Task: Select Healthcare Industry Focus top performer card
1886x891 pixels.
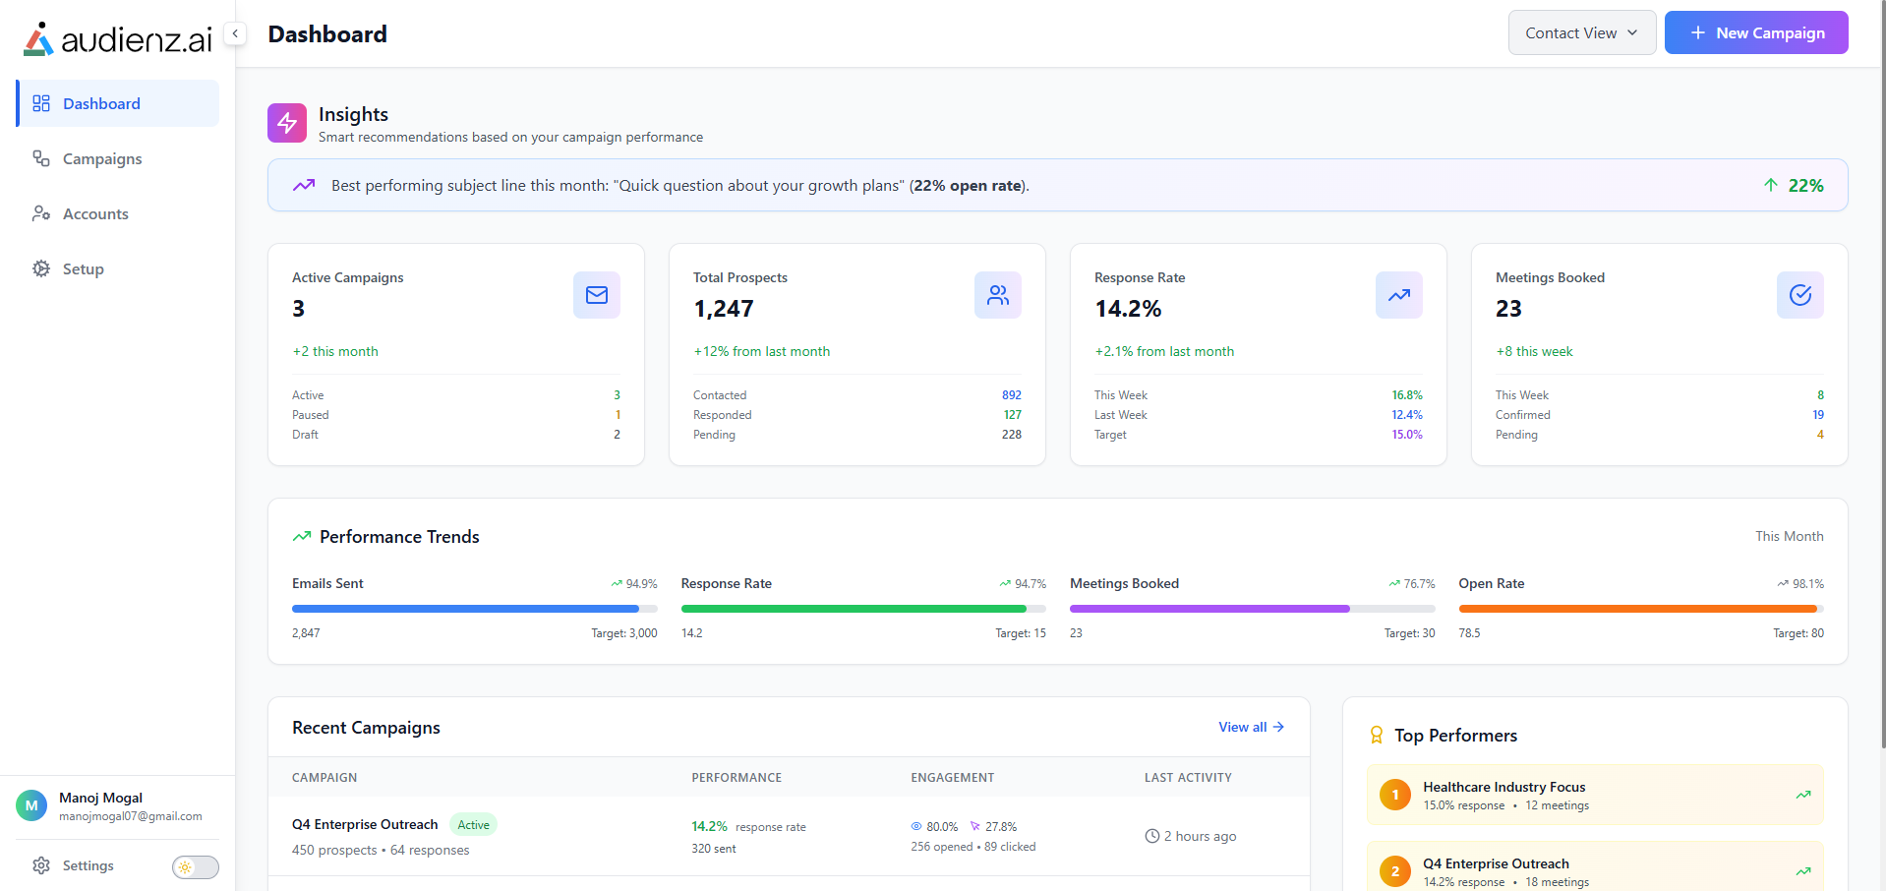Action: (1594, 795)
